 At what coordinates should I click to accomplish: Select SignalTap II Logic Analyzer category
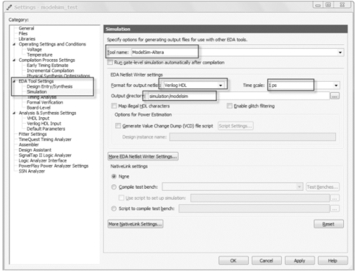click(45, 156)
